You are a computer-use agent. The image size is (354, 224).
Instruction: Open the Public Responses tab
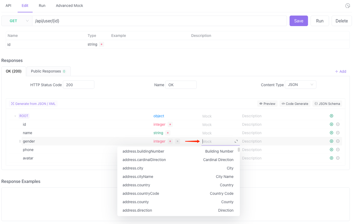pos(48,71)
